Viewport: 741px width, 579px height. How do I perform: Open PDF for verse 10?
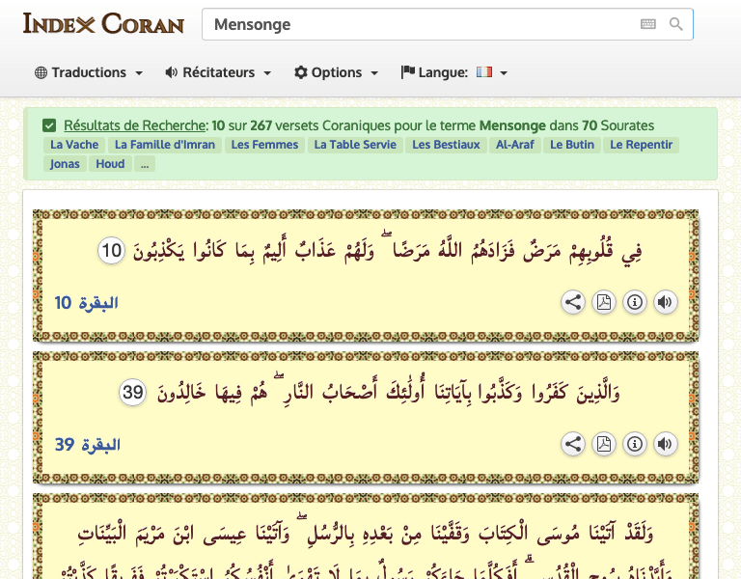[x=603, y=302]
